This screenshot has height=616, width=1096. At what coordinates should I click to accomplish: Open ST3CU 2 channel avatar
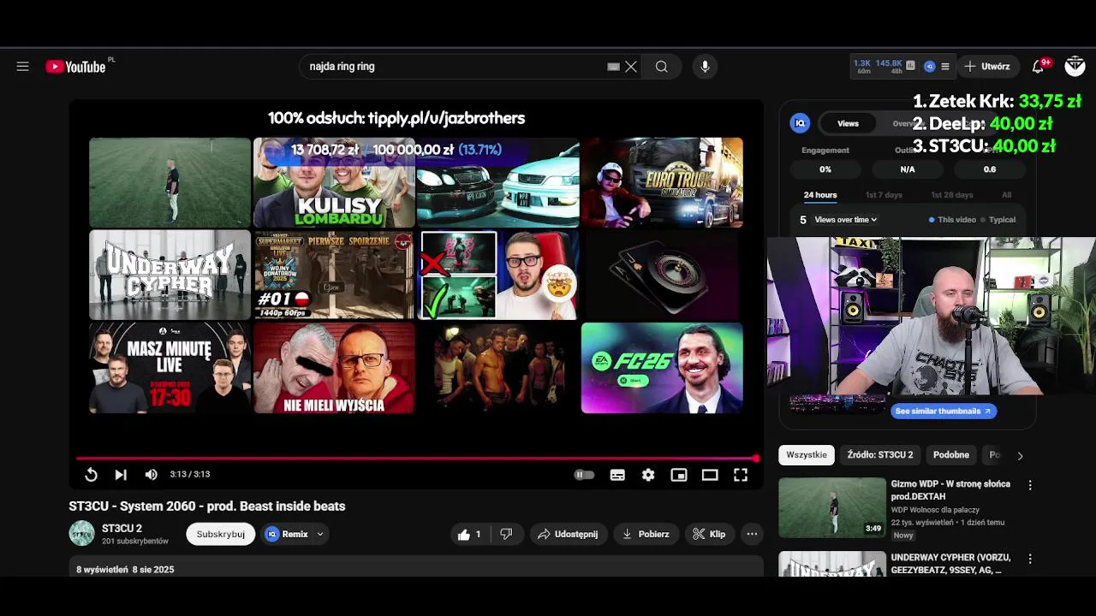82,534
